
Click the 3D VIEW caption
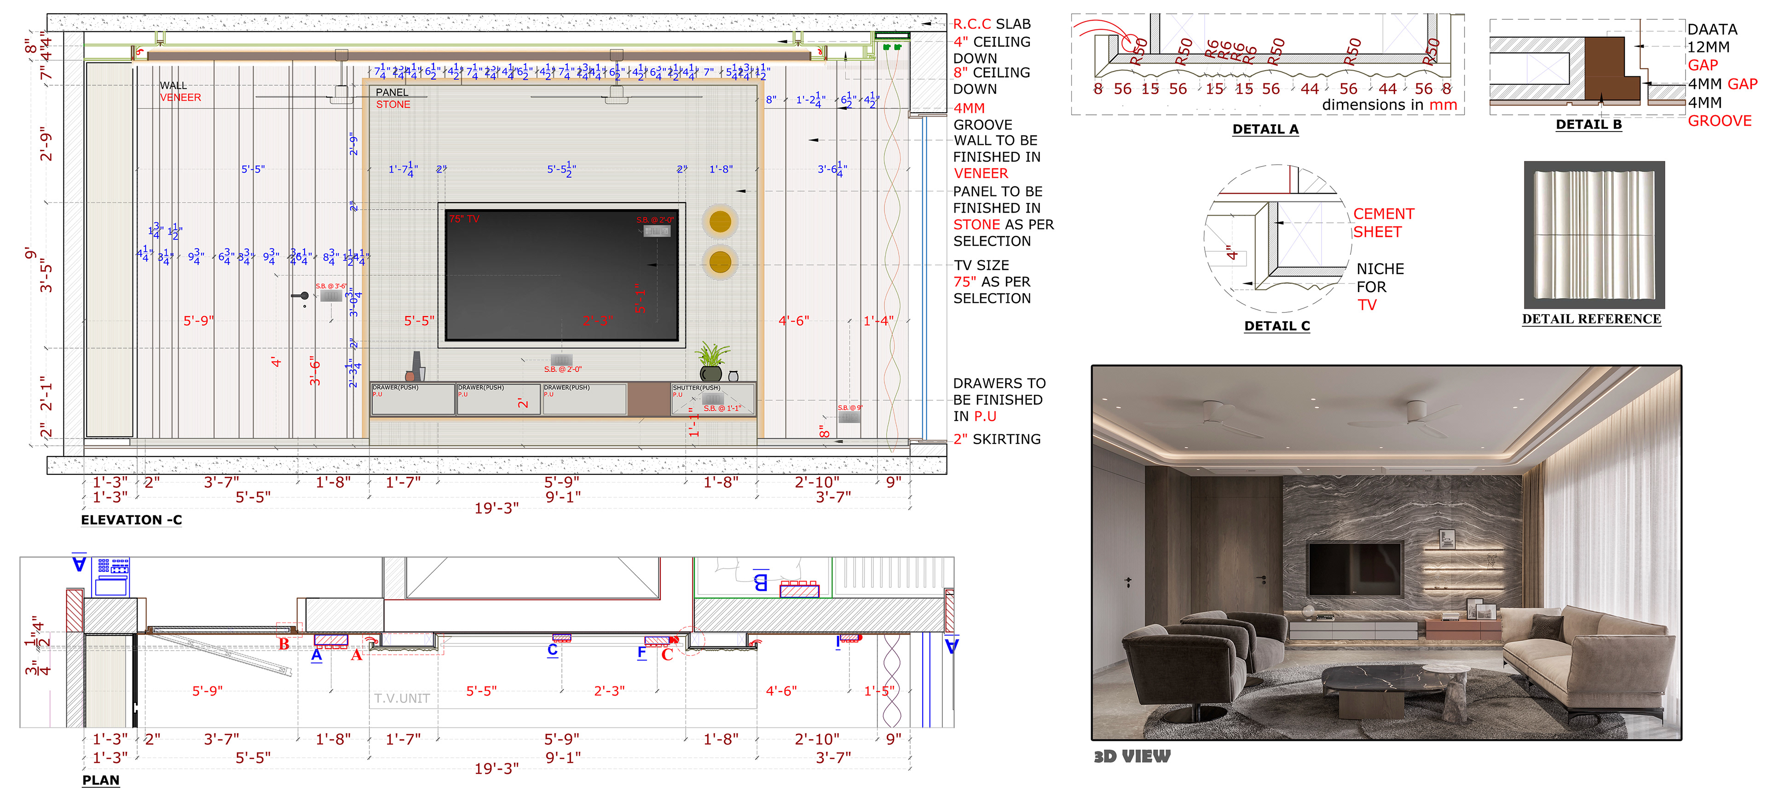point(1132,755)
